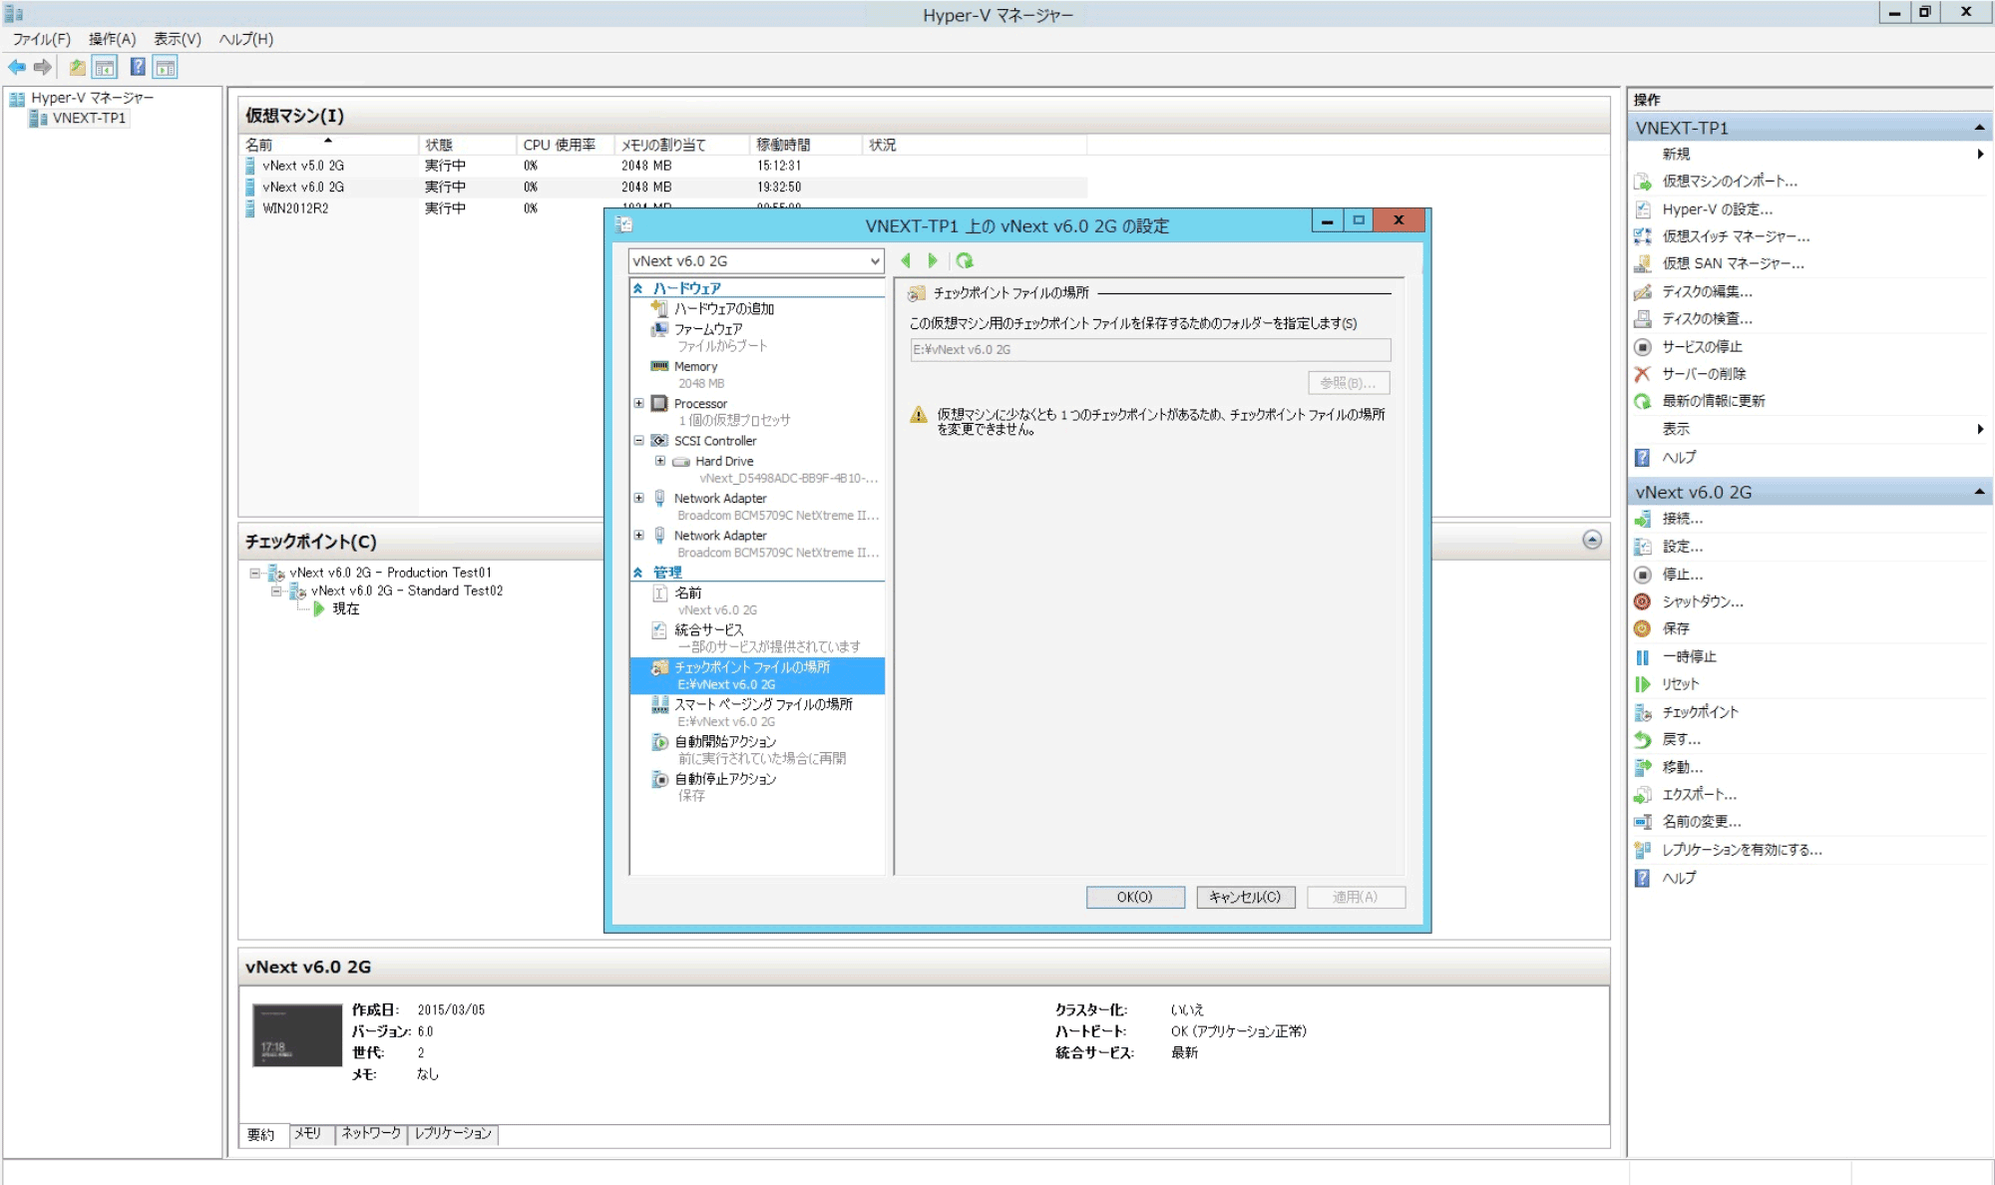
Task: Click リセット action
Action: [1680, 684]
